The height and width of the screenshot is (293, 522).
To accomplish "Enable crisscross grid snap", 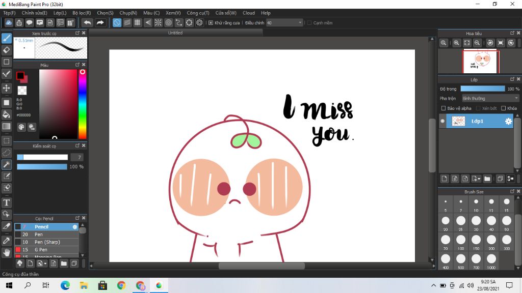I will [138, 22].
